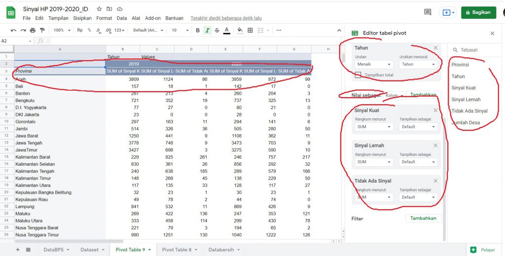Screen dimensions: 505x256
Task: Toggle bold formatting
Action: pyautogui.click(x=198, y=30)
